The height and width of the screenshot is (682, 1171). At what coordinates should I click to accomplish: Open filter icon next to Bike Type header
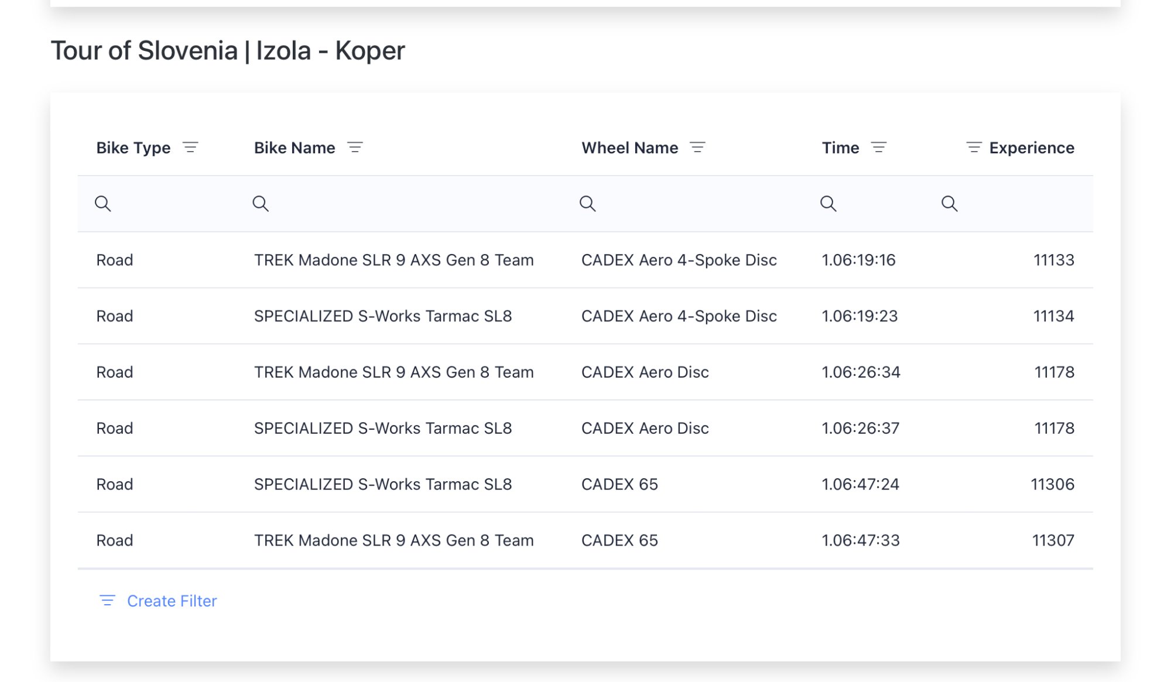tap(190, 148)
